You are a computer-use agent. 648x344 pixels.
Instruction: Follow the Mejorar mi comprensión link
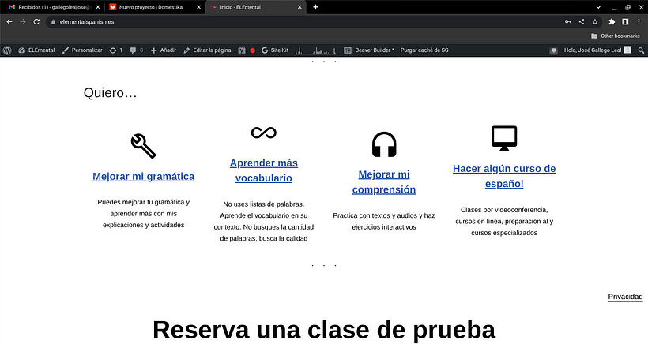(384, 182)
